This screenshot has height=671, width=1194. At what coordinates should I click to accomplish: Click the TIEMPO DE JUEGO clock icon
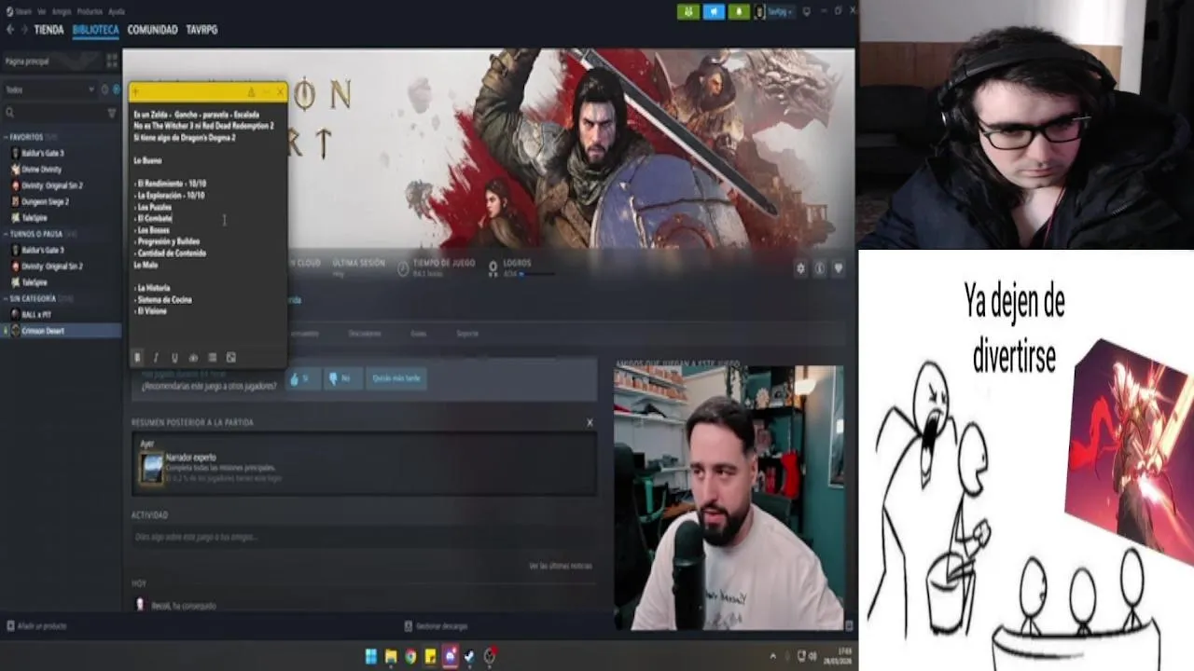tap(403, 268)
